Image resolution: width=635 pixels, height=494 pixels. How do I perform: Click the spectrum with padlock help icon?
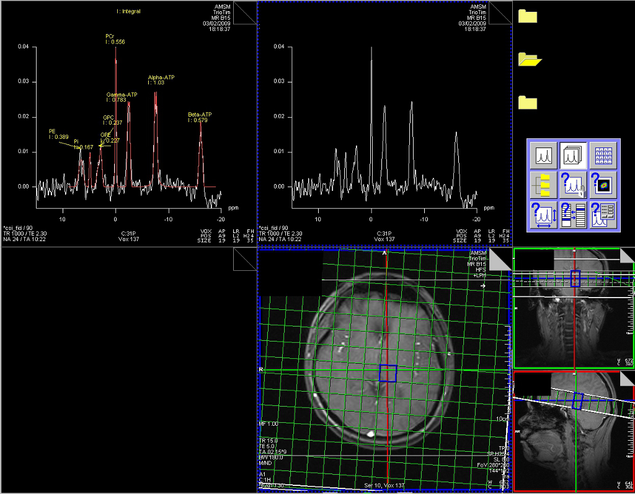pos(573,185)
